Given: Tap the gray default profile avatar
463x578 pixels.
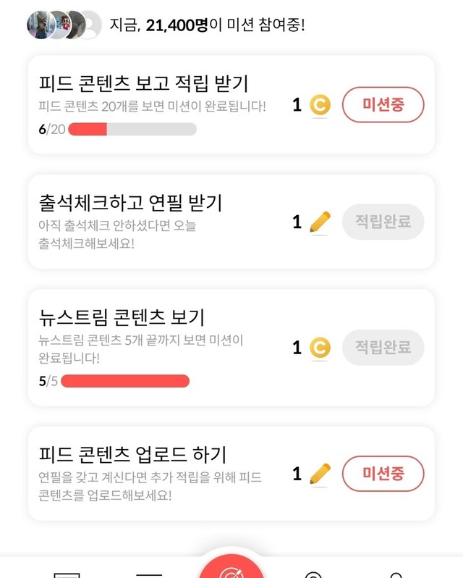Looking at the screenshot, I should [89, 25].
